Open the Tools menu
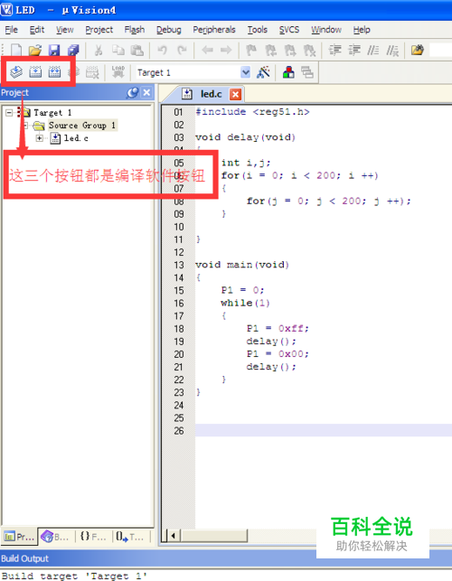The width and height of the screenshot is (452, 581). pyautogui.click(x=258, y=30)
